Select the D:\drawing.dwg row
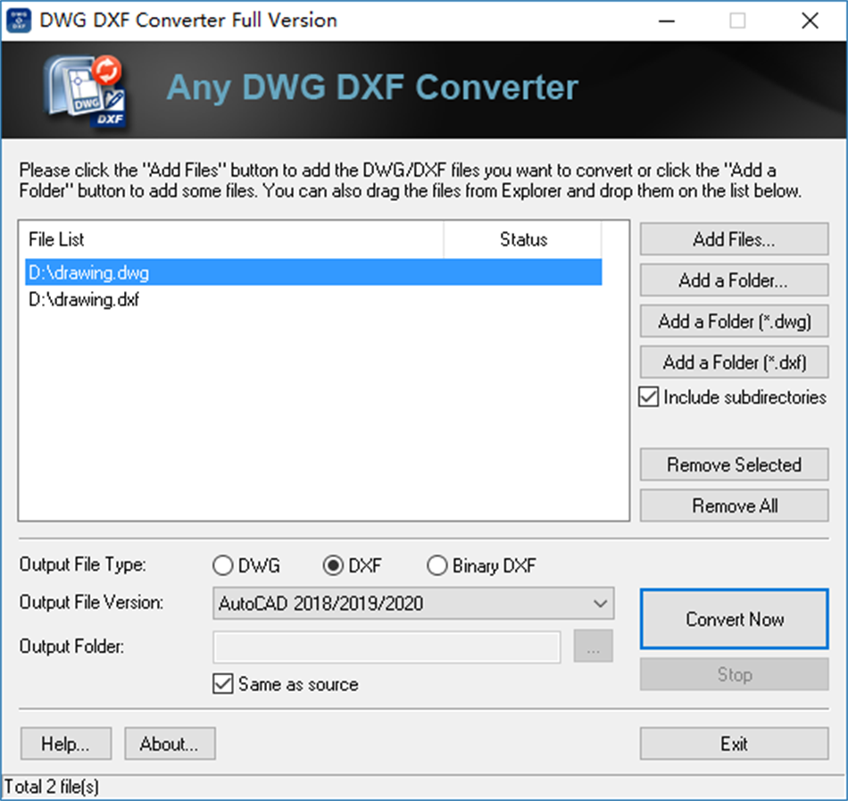848x801 pixels. (x=313, y=272)
